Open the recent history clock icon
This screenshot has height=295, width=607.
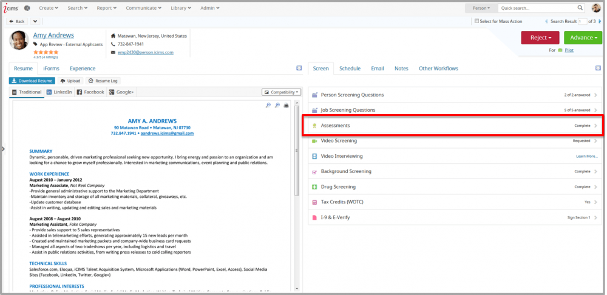27,8
